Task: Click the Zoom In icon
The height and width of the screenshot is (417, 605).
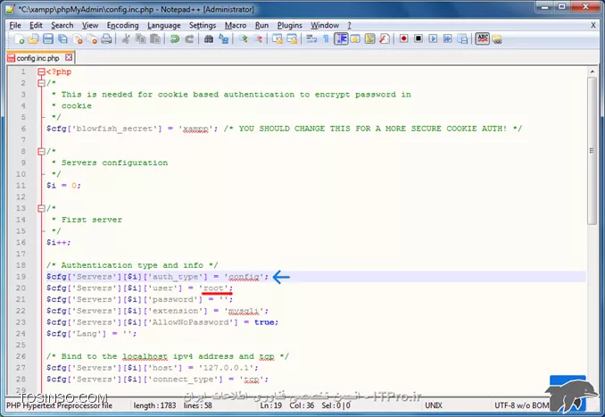Action: [243, 39]
